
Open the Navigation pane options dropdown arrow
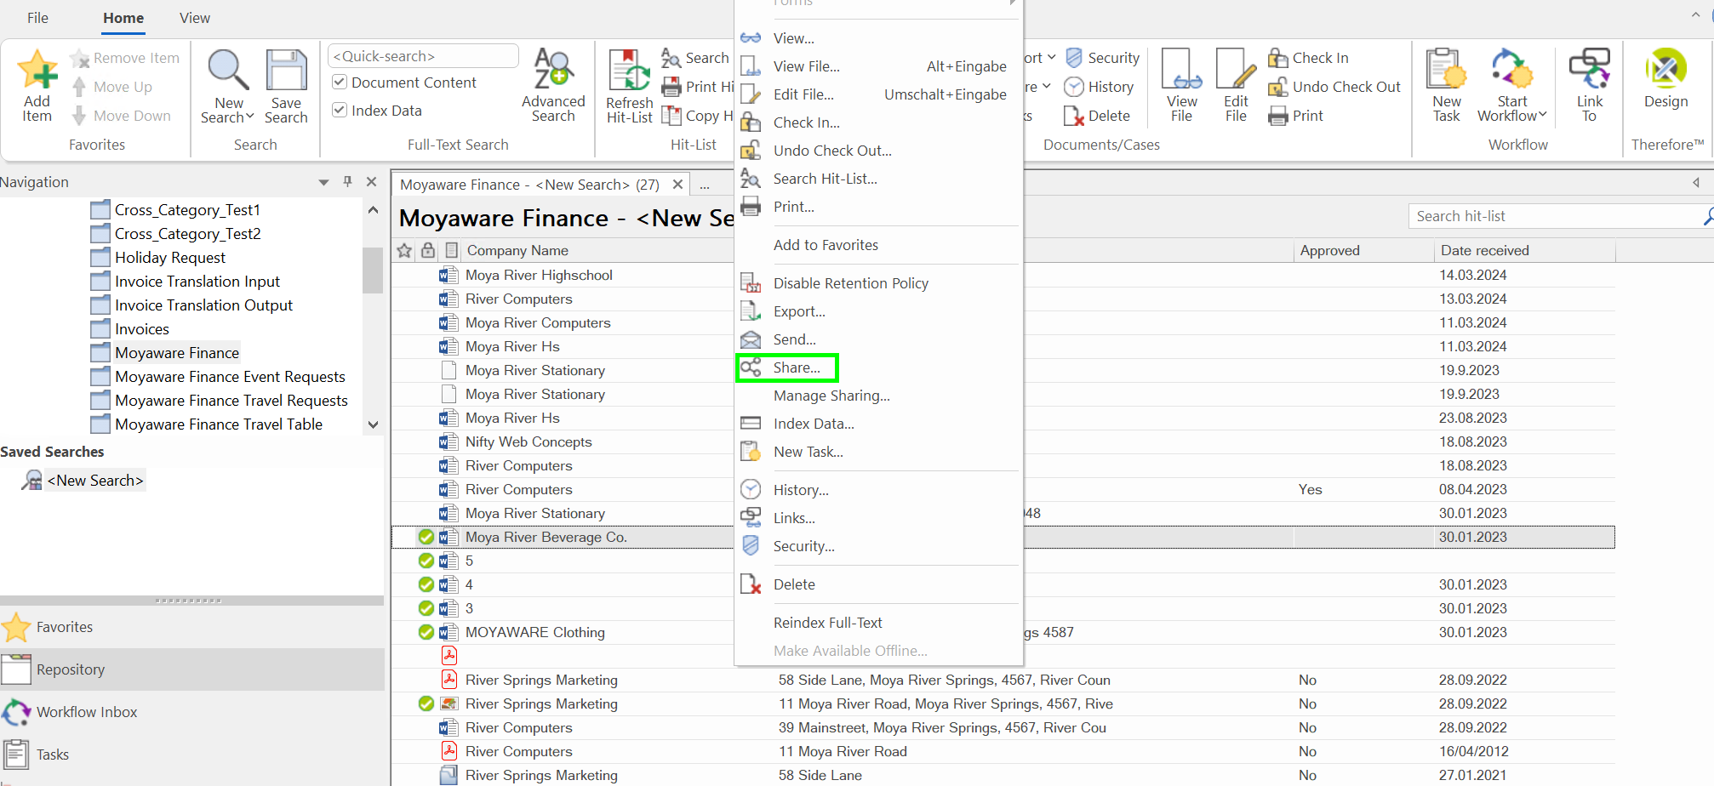point(323,182)
